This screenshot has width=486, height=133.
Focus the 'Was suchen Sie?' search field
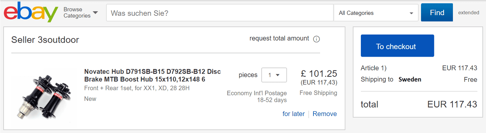point(220,13)
